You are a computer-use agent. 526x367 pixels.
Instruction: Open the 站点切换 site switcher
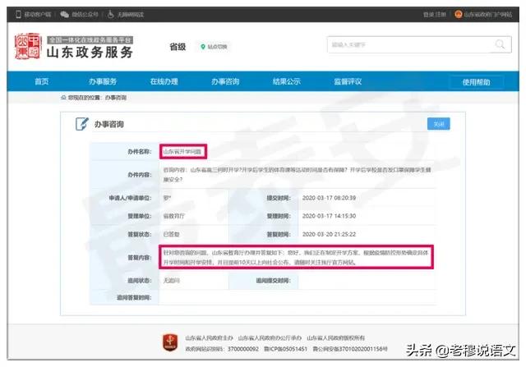point(218,46)
